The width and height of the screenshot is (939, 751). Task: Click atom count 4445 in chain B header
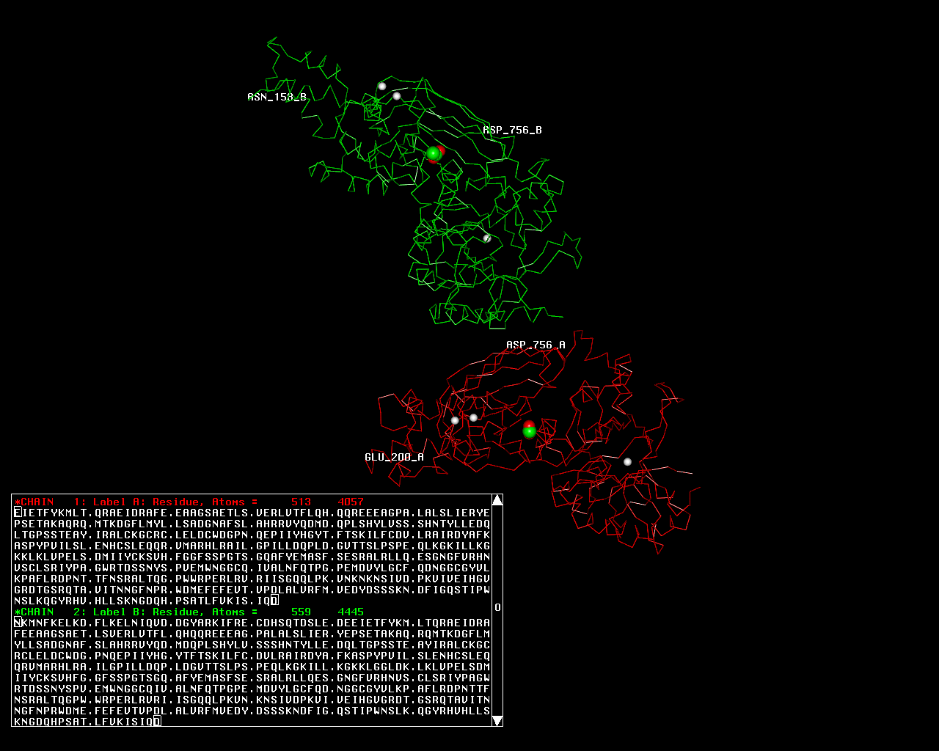coord(351,612)
